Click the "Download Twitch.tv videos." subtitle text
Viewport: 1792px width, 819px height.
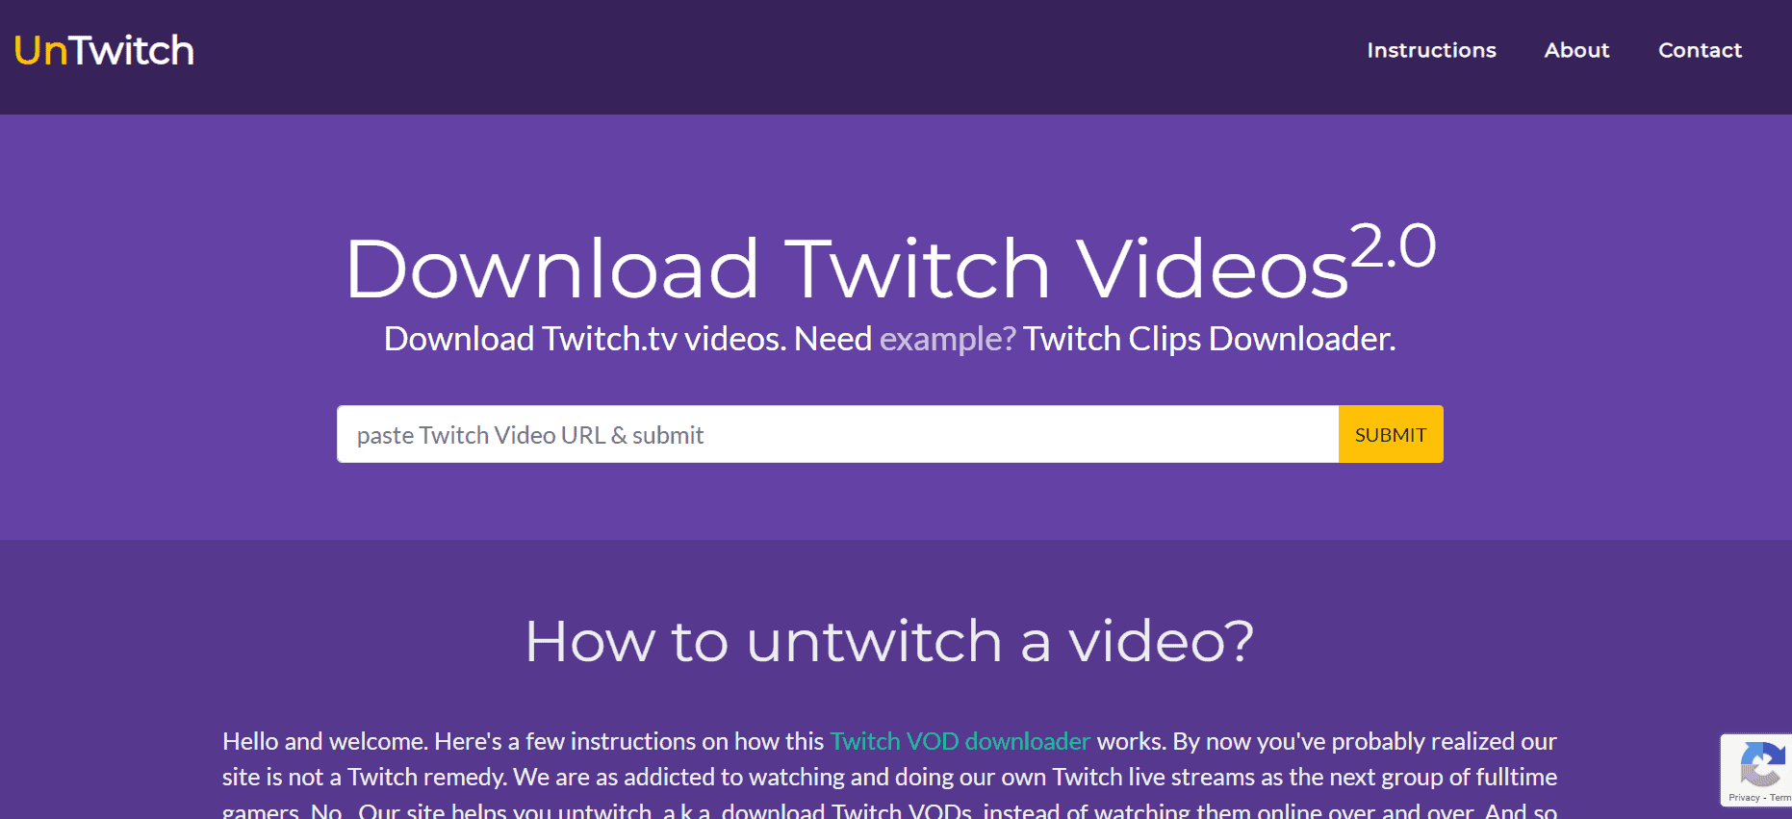coord(585,339)
